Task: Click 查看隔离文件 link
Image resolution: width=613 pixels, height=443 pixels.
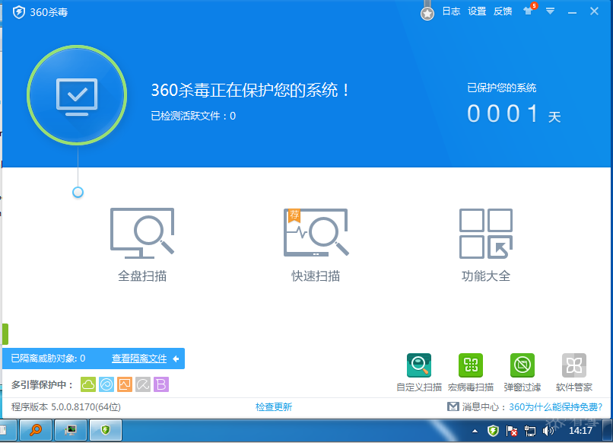Action: point(139,359)
